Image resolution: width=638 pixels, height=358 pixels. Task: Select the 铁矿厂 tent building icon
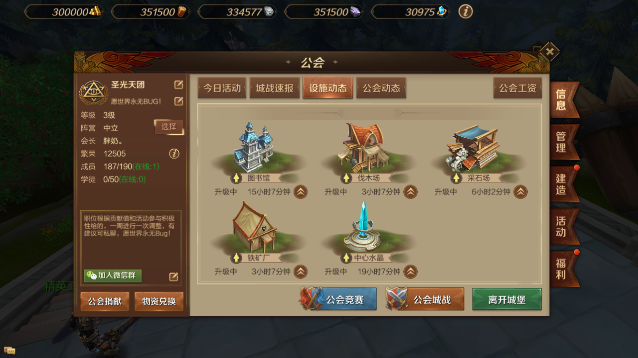pos(254,227)
